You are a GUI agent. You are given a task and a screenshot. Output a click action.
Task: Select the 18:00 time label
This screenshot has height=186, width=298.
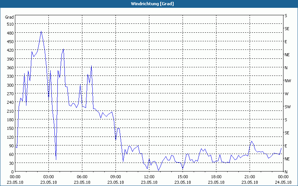216,177
